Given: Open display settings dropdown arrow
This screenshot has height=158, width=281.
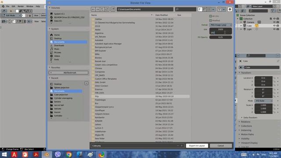Looking at the screenshot, I should click(x=213, y=9).
